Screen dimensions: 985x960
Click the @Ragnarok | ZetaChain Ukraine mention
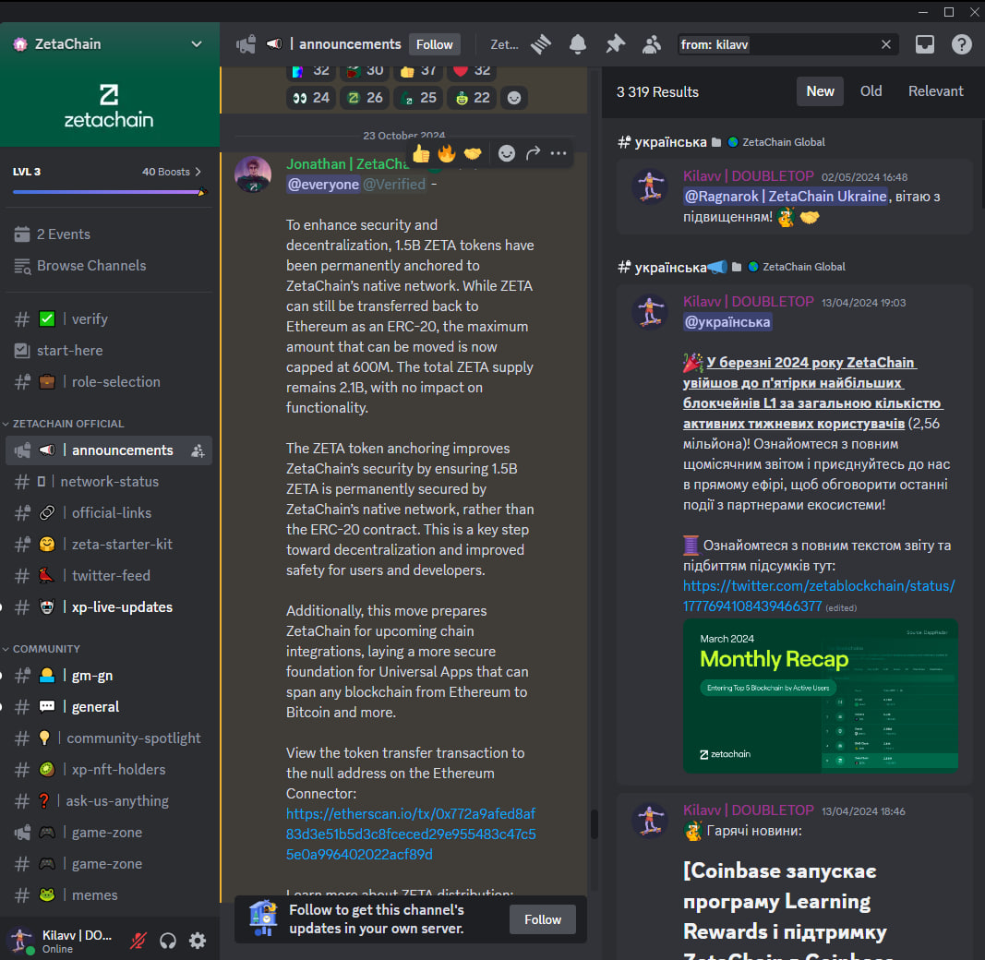[x=786, y=197]
